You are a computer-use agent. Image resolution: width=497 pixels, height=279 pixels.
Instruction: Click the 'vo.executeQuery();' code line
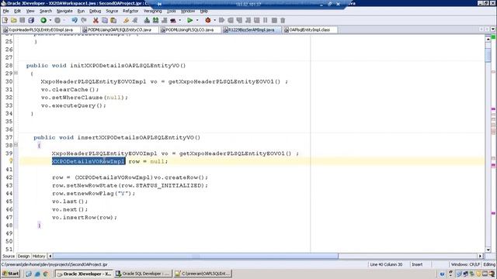coord(74,105)
